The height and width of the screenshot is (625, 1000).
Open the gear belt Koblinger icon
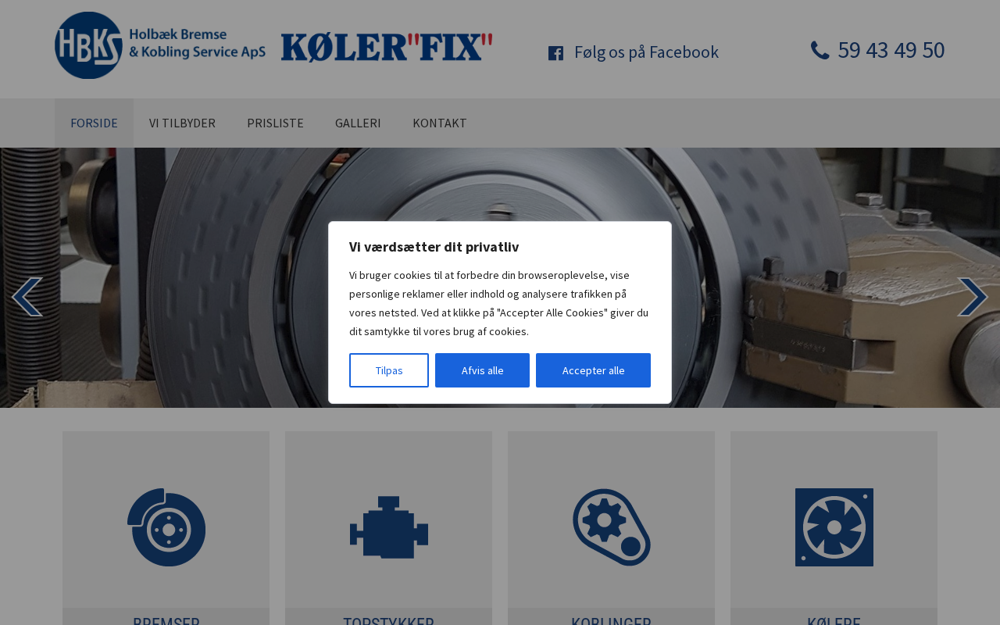[612, 527]
